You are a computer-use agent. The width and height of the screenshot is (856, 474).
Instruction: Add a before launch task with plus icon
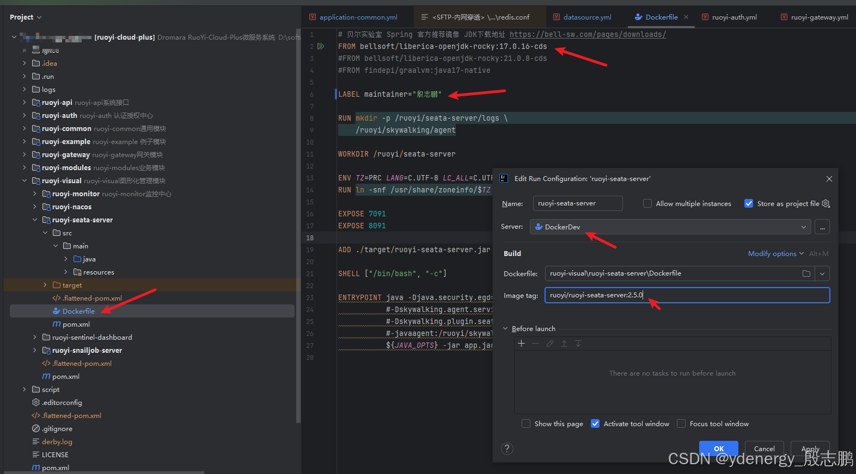[521, 344]
